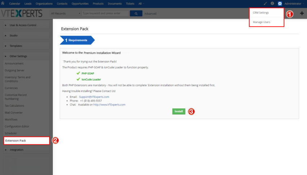
Task: Open the Tickets module
Action: [130, 4]
